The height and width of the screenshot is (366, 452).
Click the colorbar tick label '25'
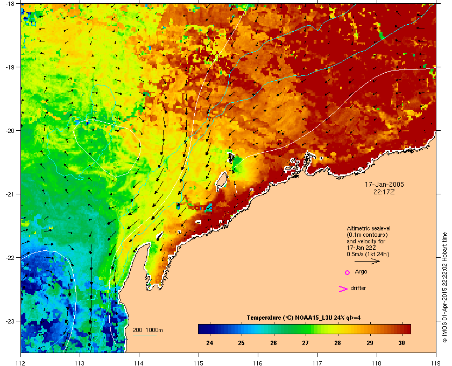241,343
